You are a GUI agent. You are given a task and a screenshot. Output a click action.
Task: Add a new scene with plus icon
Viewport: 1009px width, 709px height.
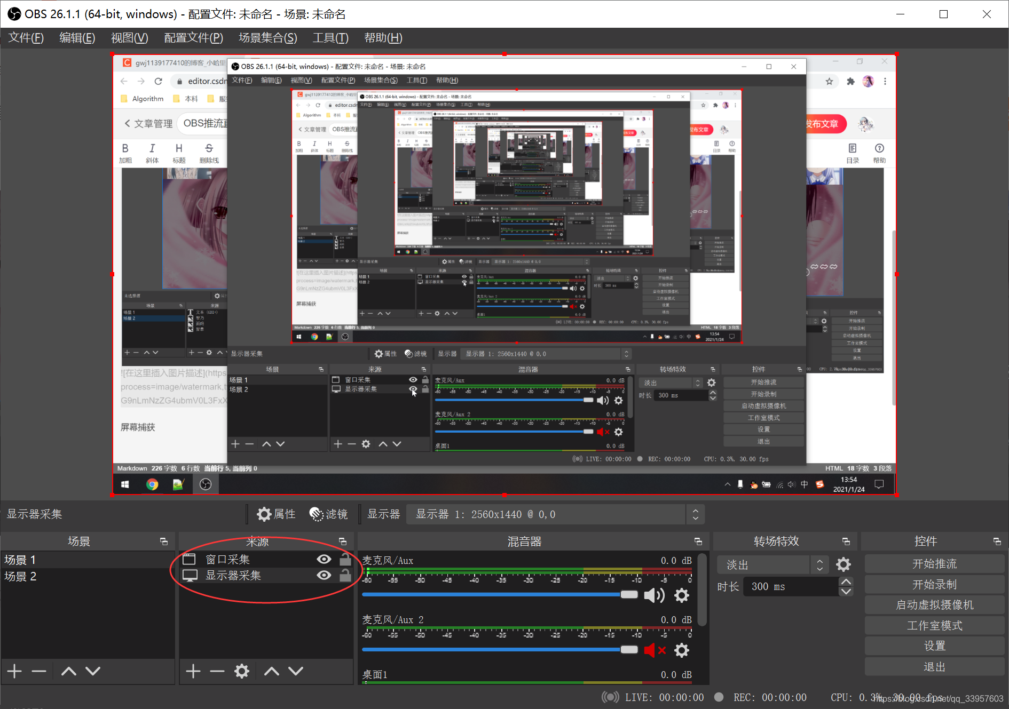pyautogui.click(x=14, y=671)
